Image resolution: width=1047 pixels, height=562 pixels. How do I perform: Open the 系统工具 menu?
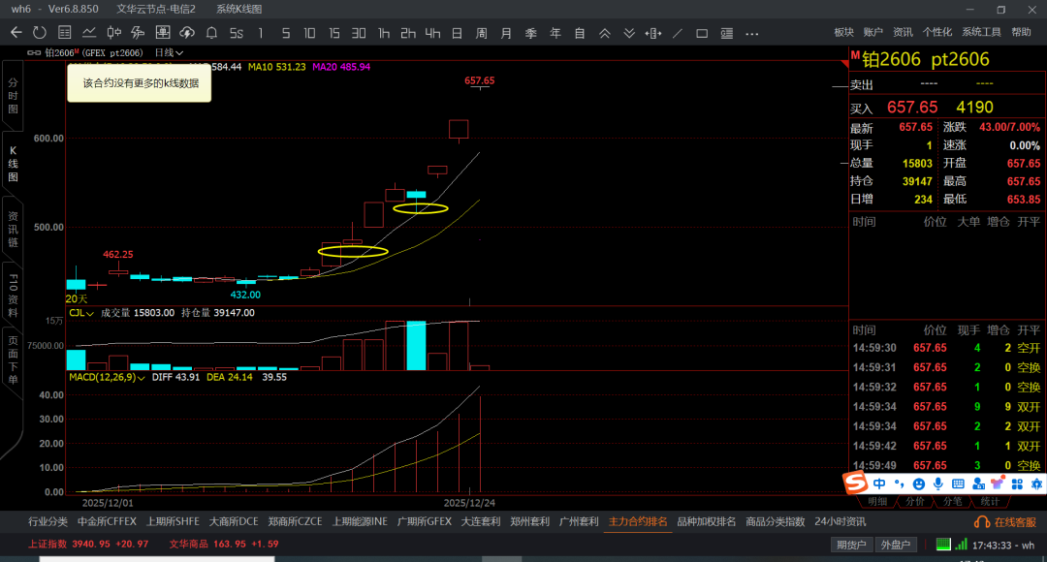point(981,32)
